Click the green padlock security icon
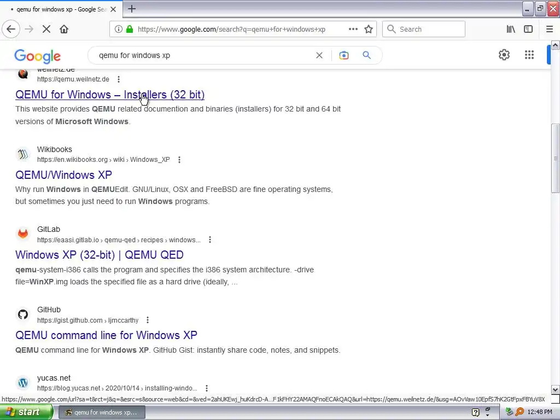The image size is (560, 420). (130, 30)
